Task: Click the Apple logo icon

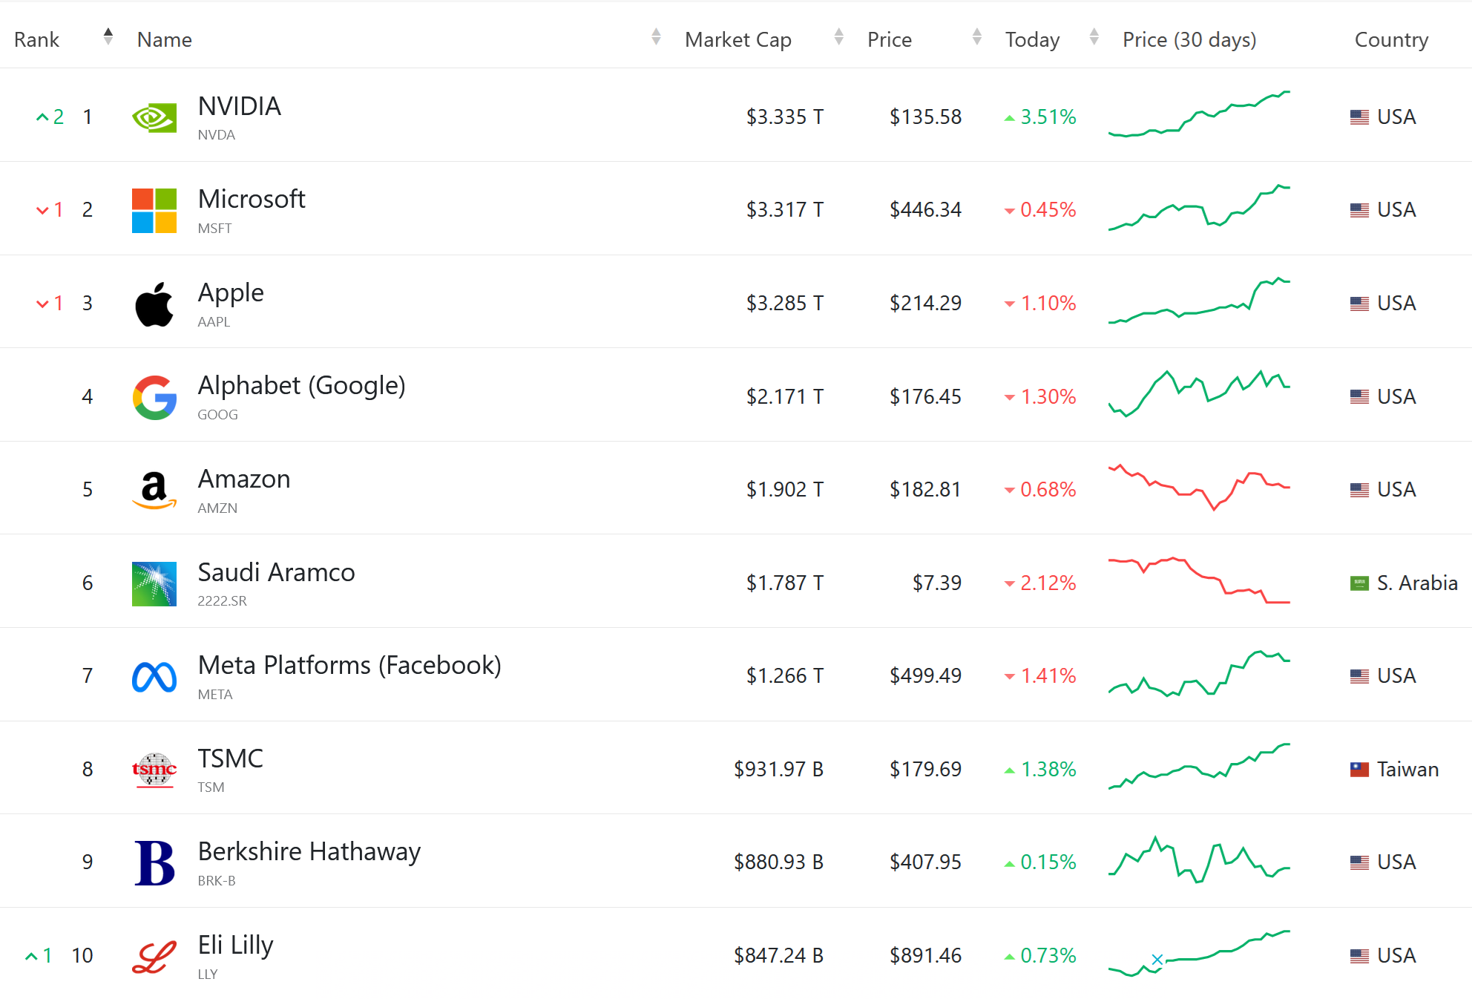Action: pyautogui.click(x=154, y=304)
